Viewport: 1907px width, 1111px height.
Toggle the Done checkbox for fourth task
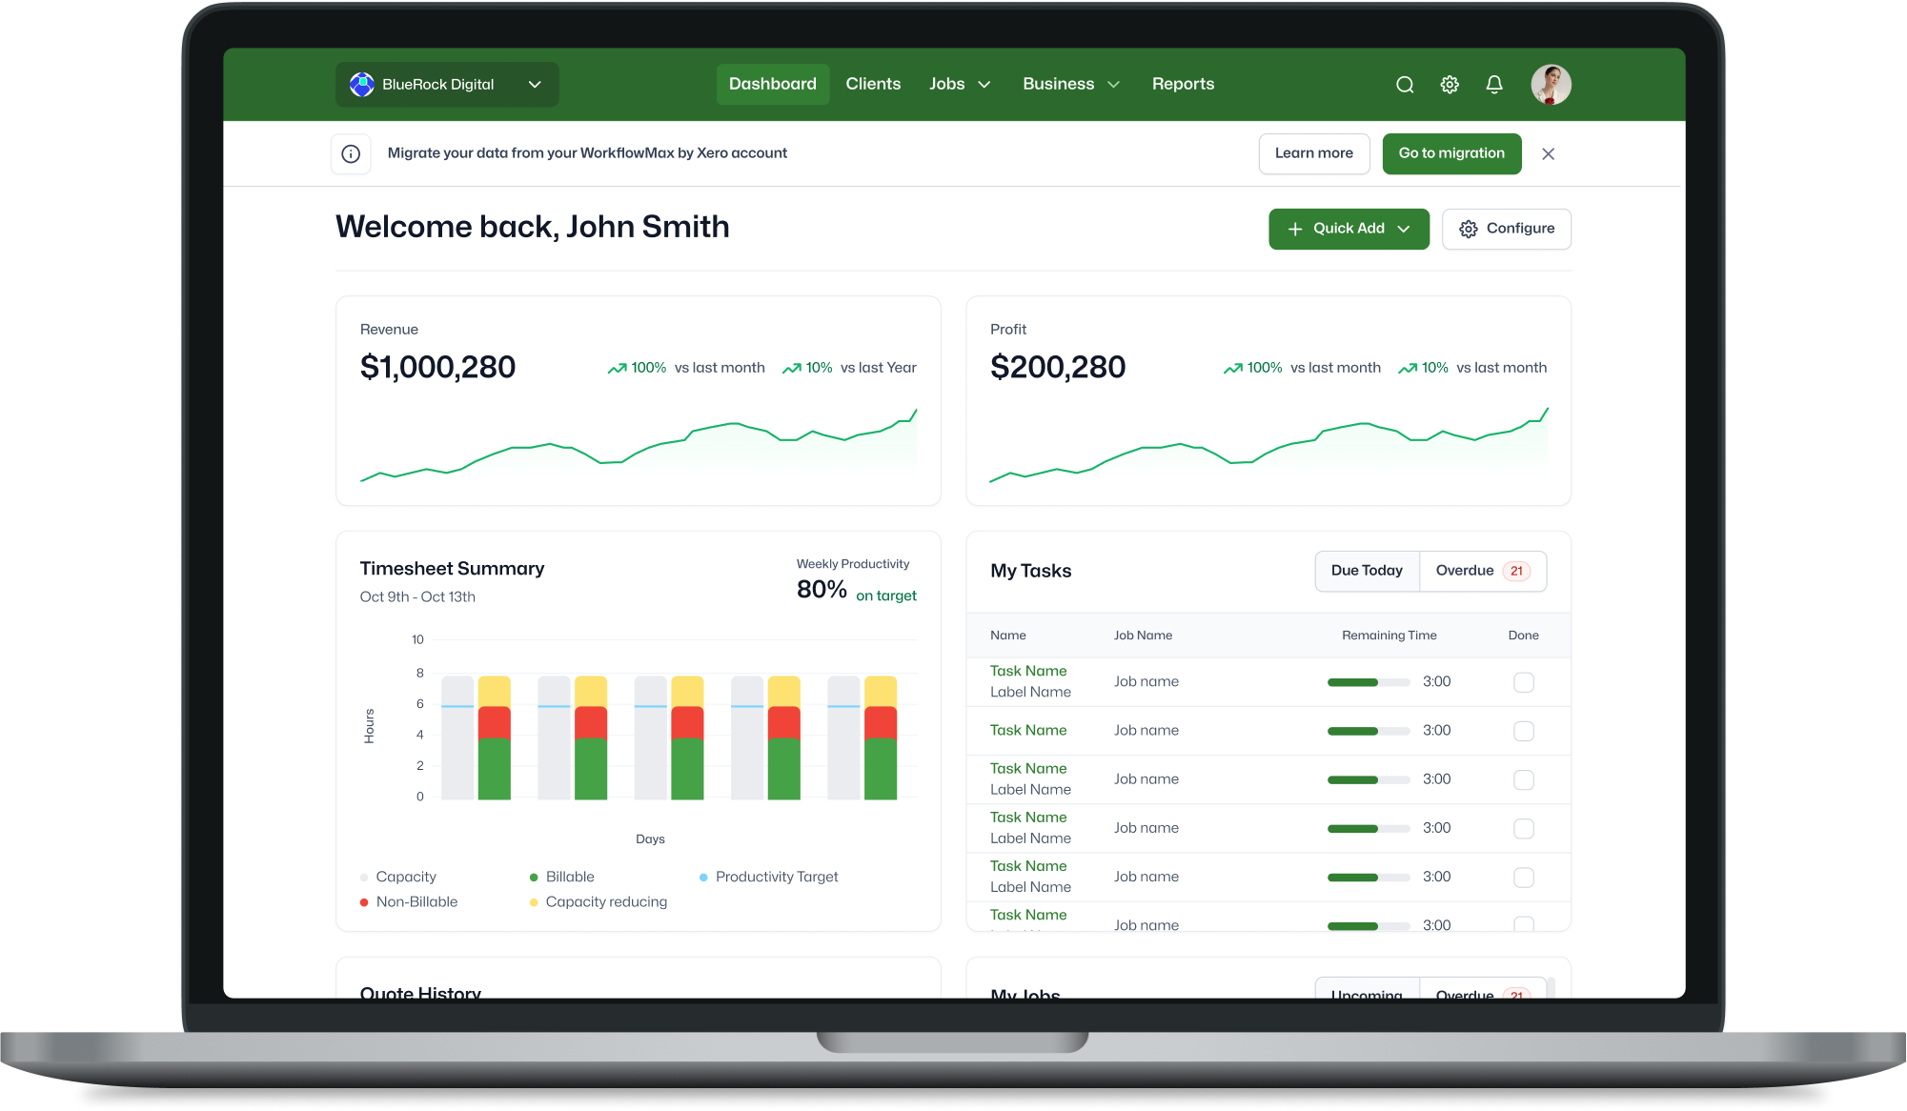(x=1524, y=828)
